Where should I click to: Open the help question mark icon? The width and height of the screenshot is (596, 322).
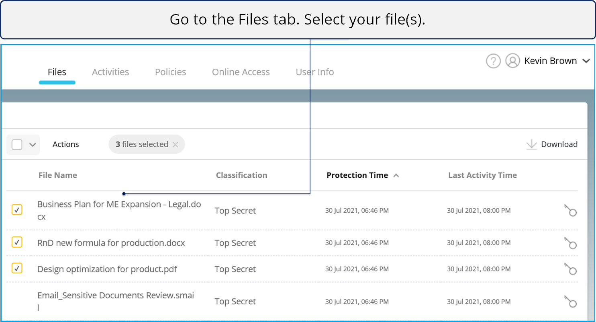(x=493, y=61)
